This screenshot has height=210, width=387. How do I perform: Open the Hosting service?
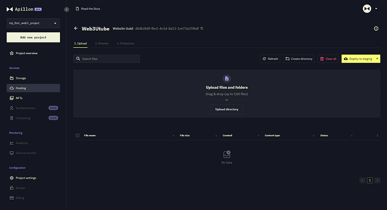click(x=33, y=88)
